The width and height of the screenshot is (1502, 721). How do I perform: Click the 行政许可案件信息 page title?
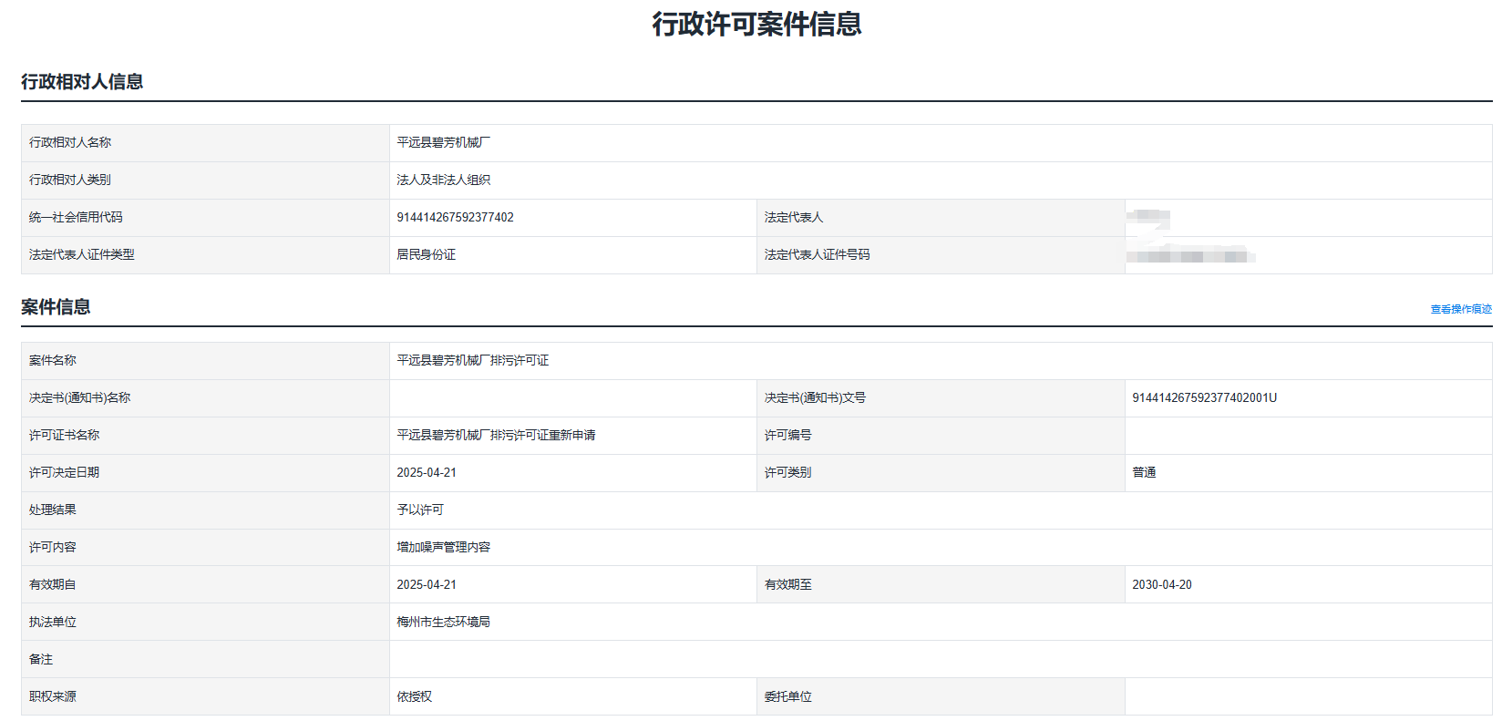756,25
